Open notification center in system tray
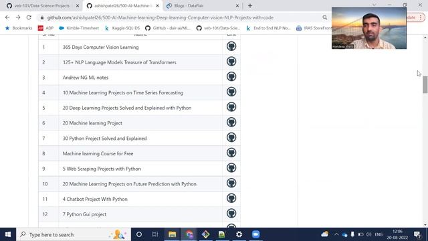Screen dimensions: 428x241 pyautogui.click(x=417, y=234)
